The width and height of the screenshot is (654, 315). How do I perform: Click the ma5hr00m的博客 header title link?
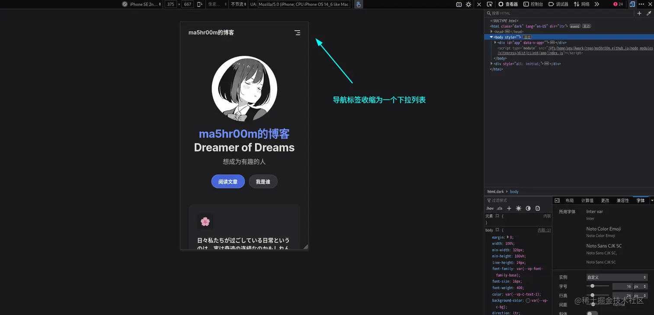tap(211, 32)
